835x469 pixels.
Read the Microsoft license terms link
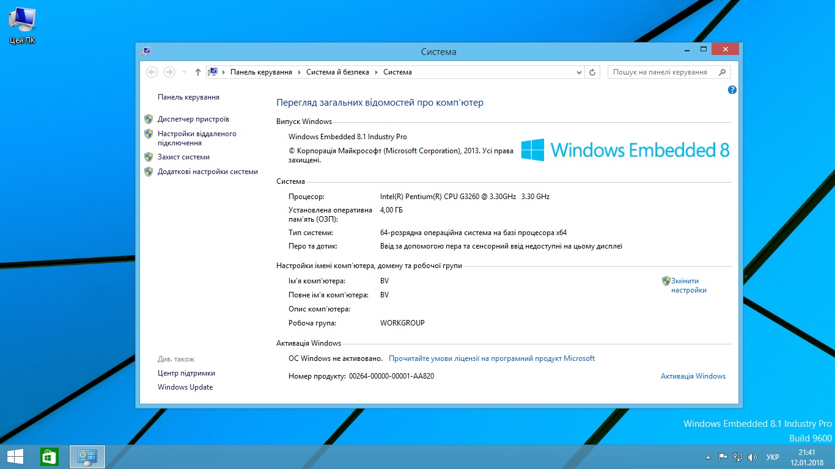(491, 358)
